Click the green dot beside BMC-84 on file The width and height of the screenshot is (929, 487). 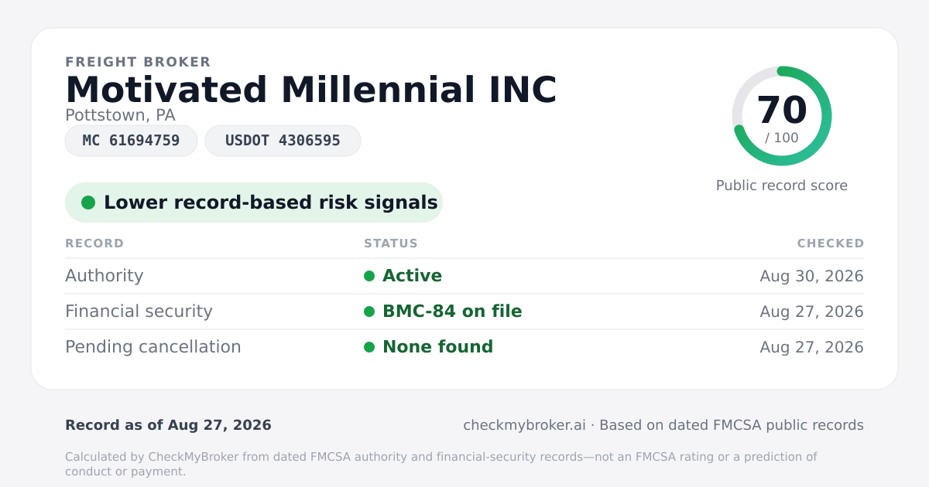369,312
